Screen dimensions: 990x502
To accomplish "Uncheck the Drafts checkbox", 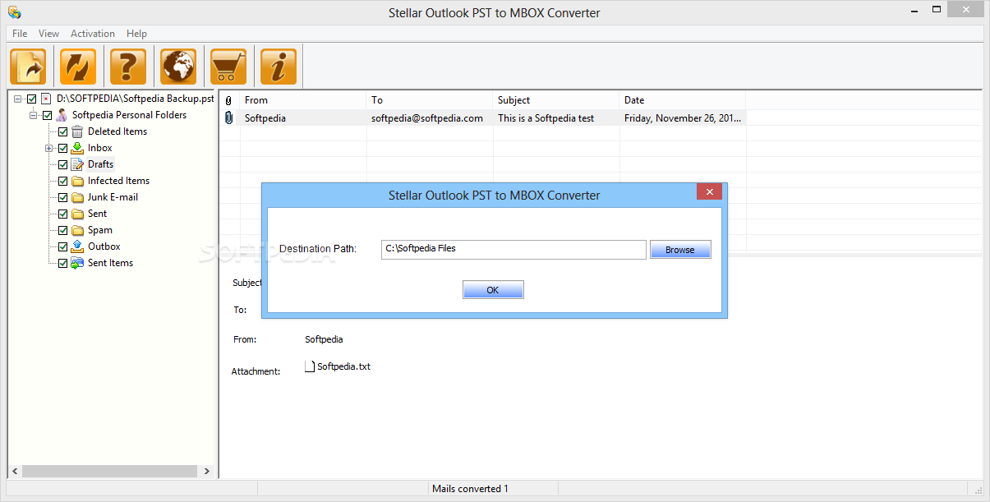I will pyautogui.click(x=62, y=164).
